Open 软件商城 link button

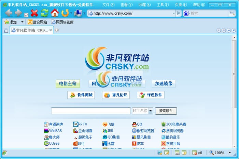(81, 95)
